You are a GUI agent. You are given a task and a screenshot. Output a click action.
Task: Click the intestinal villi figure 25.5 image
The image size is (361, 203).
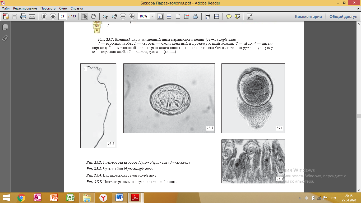pos(253,161)
